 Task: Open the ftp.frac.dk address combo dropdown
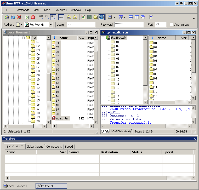51,25
